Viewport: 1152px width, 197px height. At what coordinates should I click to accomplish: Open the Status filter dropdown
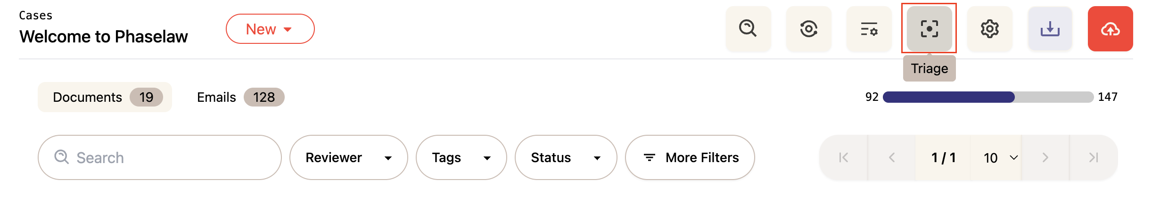click(x=566, y=157)
